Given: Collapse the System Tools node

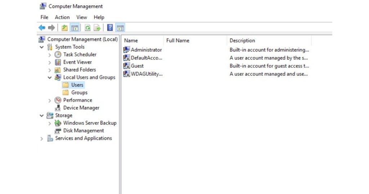Looking at the screenshot, I should tap(42, 47).
